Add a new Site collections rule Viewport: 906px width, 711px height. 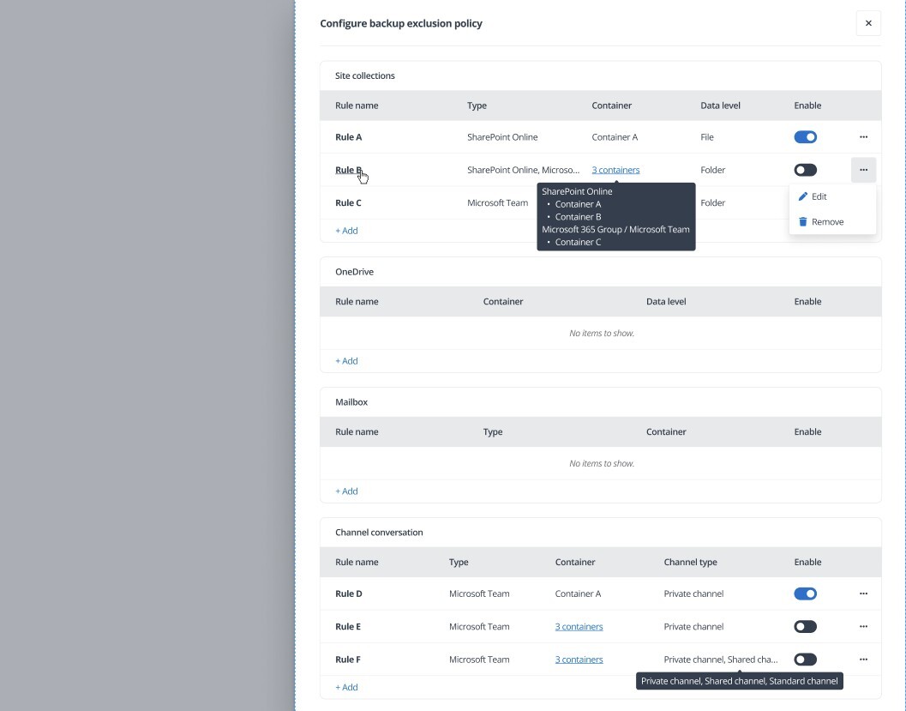click(x=346, y=231)
